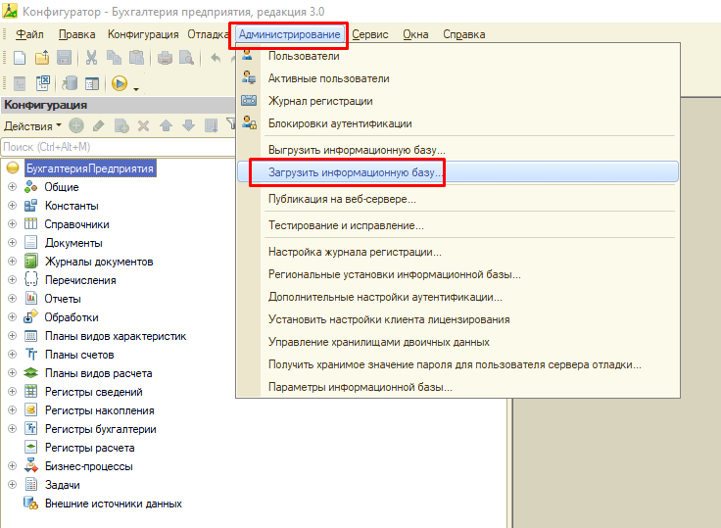Open the Отладка menu
Screen dimensions: 721x528
[x=208, y=34]
